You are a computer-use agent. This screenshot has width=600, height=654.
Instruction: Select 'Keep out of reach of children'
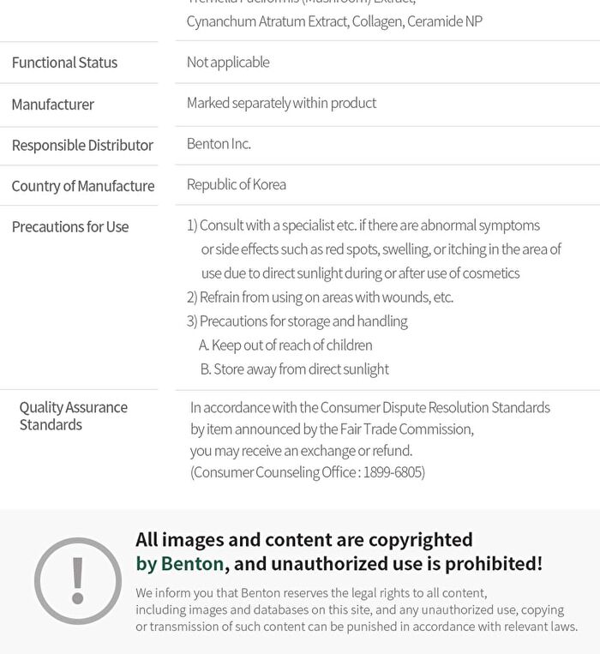[x=285, y=345]
